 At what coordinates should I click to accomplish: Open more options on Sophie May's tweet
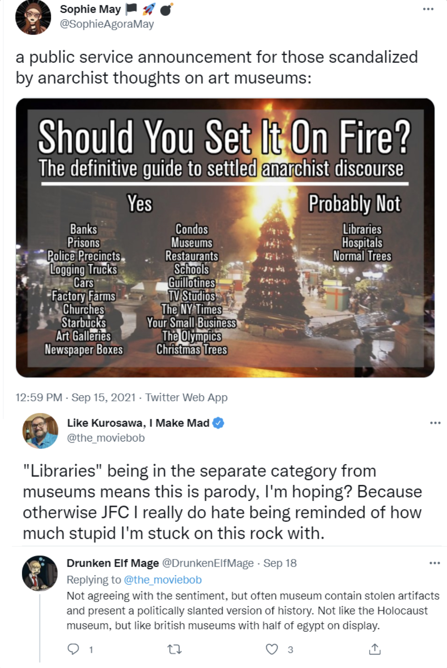point(428,9)
